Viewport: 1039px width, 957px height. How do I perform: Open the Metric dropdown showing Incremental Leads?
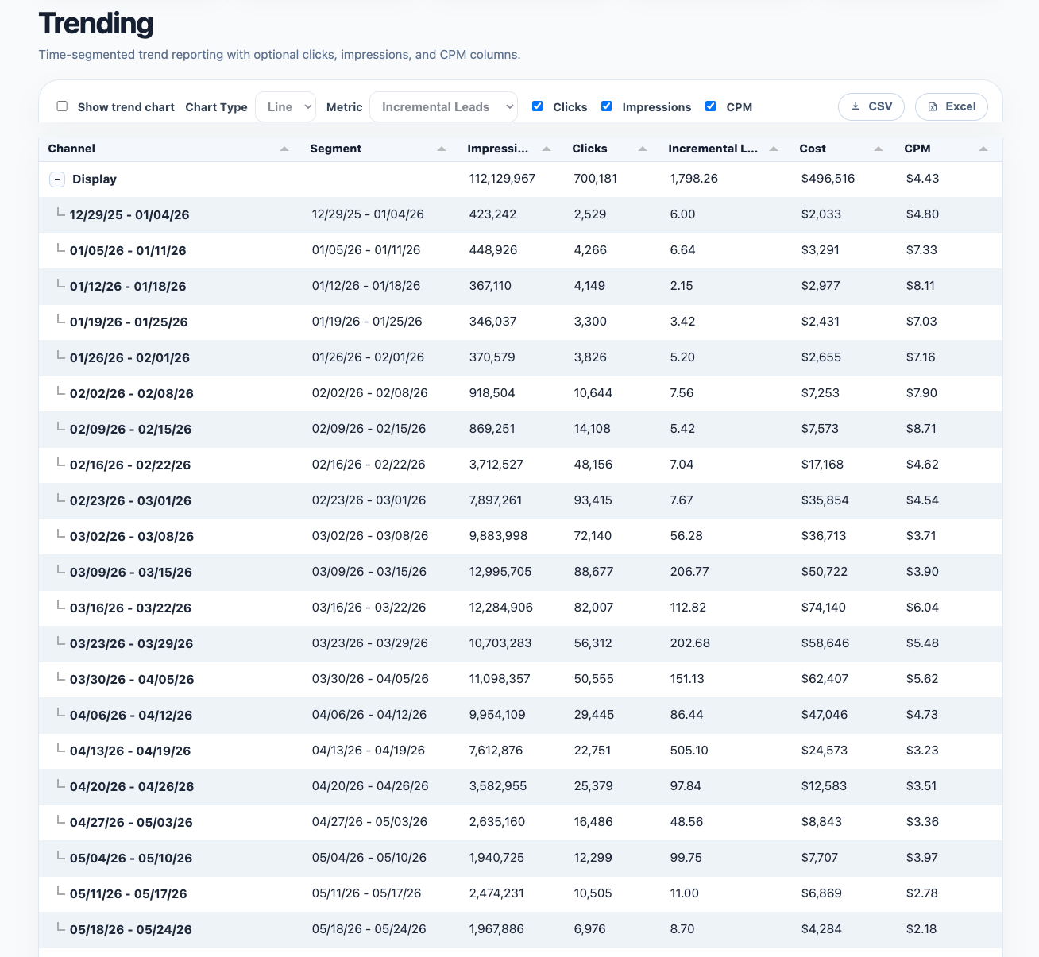tap(443, 107)
